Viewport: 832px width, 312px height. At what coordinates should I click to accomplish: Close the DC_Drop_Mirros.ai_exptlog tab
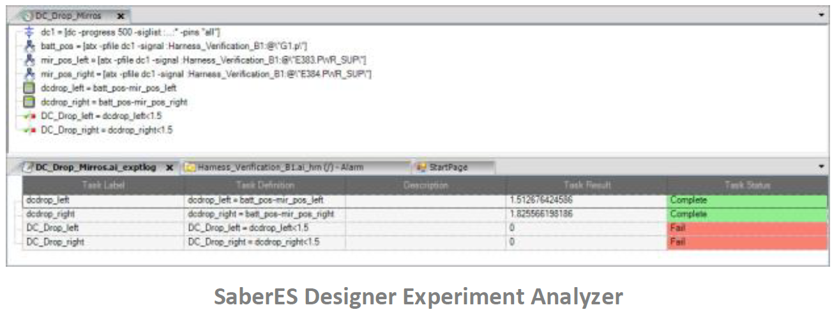coord(169,167)
